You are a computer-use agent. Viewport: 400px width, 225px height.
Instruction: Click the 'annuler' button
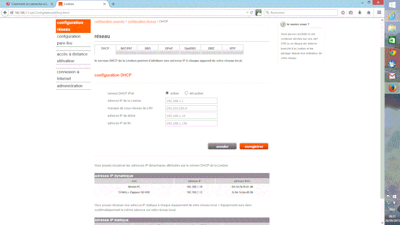click(x=222, y=147)
